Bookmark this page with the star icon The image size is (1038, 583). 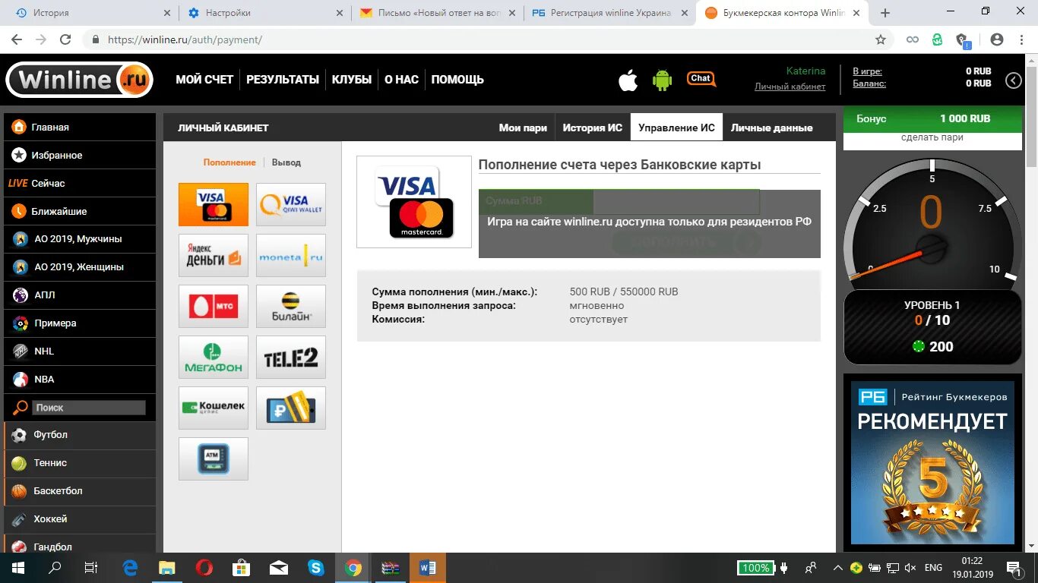(881, 39)
